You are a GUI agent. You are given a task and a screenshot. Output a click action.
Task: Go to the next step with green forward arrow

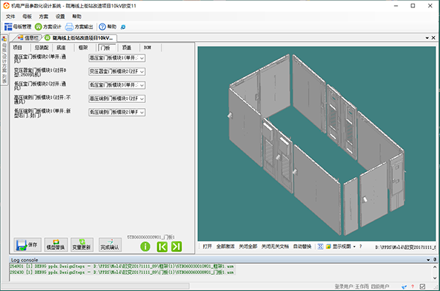coord(177,247)
